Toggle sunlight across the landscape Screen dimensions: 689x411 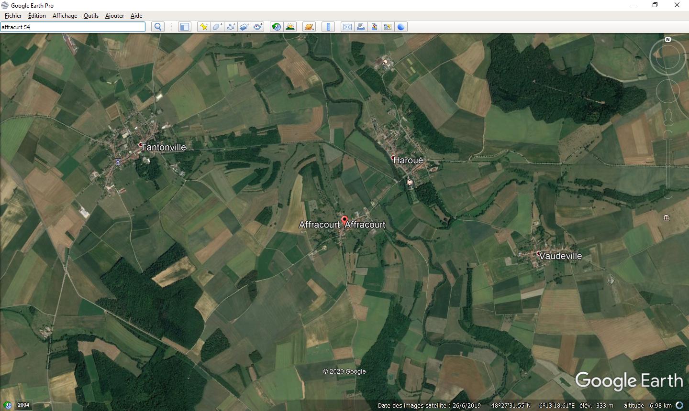click(290, 27)
